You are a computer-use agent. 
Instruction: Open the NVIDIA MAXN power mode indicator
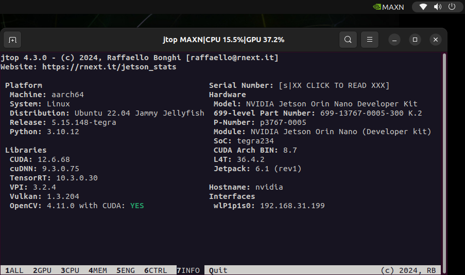click(x=388, y=7)
